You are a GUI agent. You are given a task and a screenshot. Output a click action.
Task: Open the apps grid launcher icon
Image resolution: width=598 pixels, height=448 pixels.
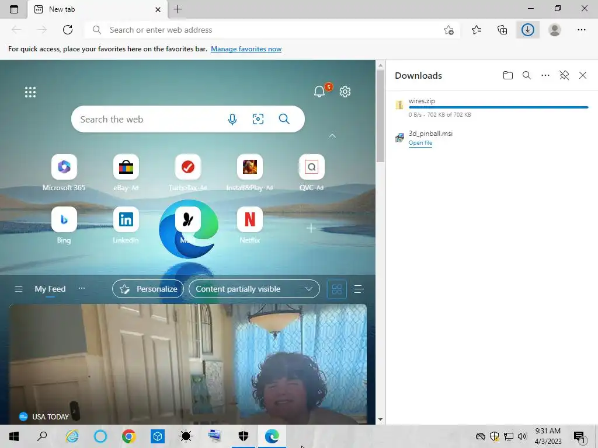30,92
